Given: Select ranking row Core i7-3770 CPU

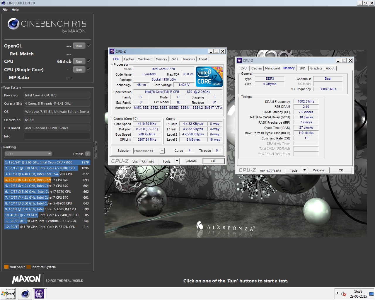Looking at the screenshot, I should [x=47, y=192].
